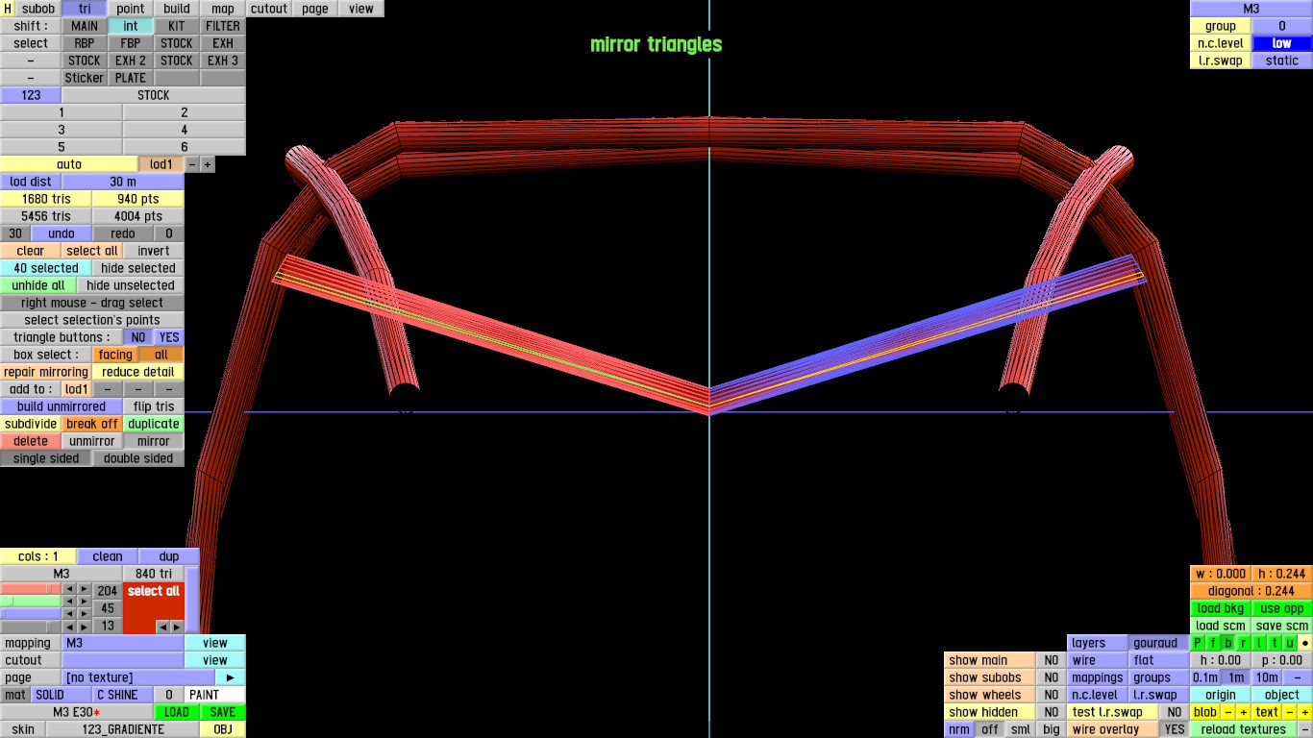
Task: Select the int layer button
Action: 131,26
